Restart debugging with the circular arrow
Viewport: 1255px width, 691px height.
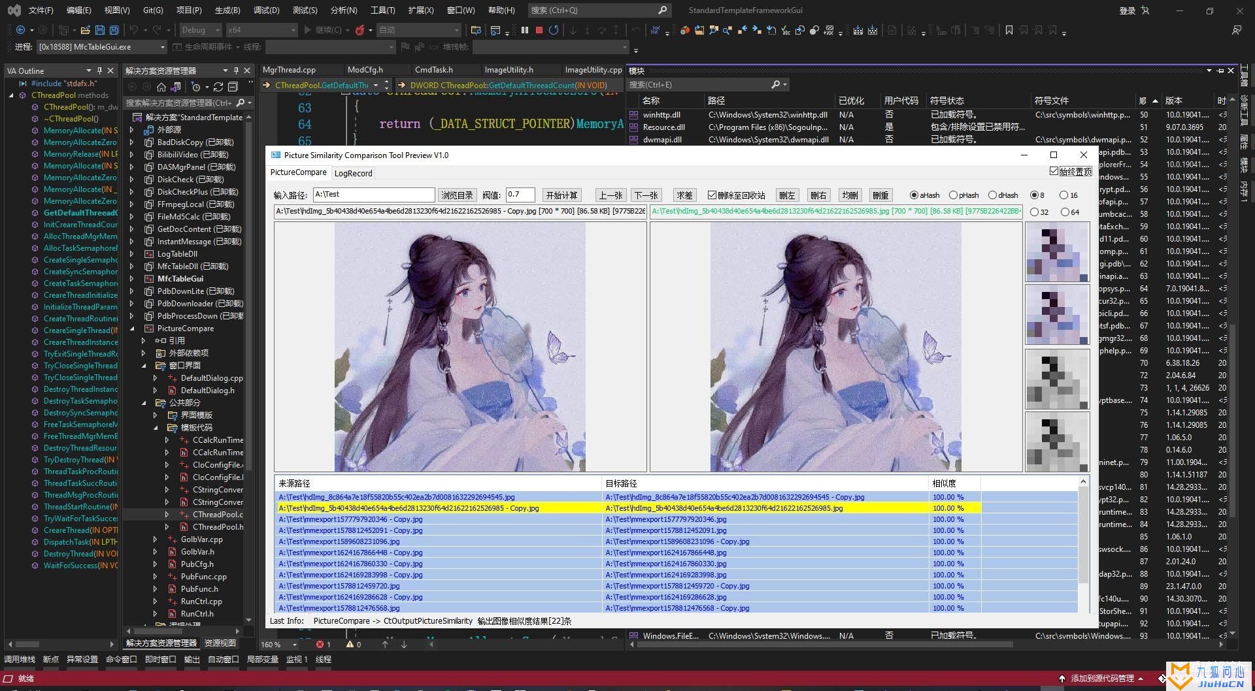(554, 30)
